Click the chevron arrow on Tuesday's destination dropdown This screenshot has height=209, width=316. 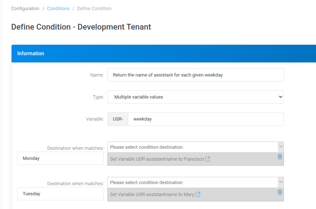click(281, 182)
